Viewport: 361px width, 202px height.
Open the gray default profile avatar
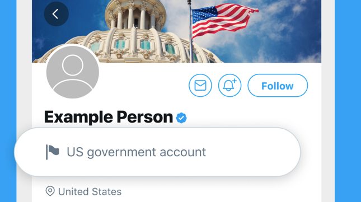(x=73, y=72)
